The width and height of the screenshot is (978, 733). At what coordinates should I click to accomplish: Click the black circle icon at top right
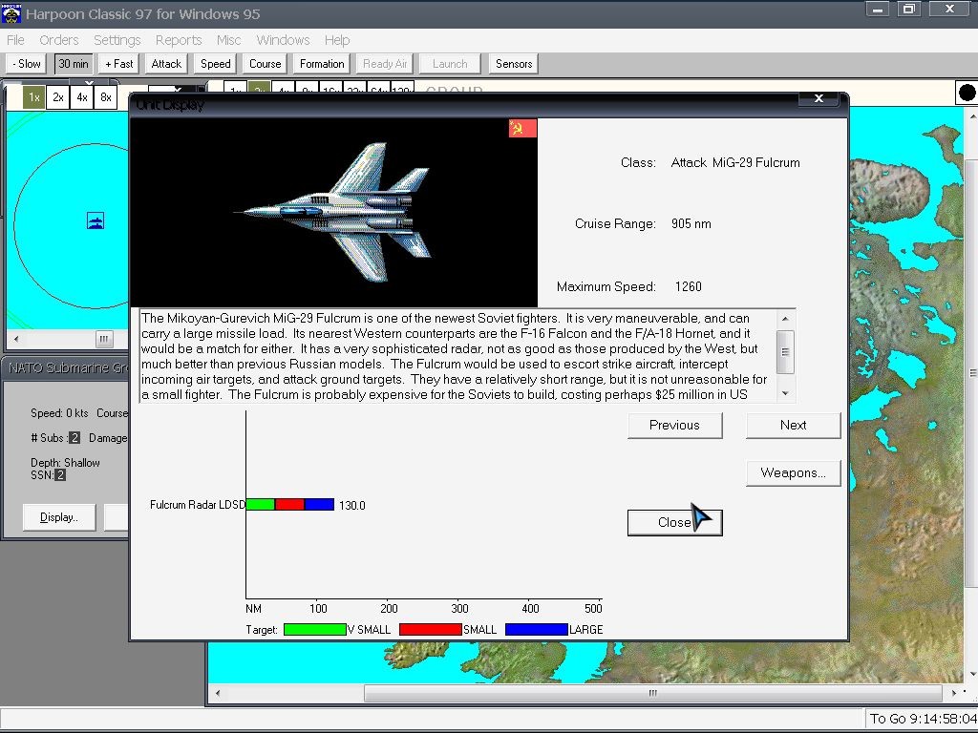(967, 93)
